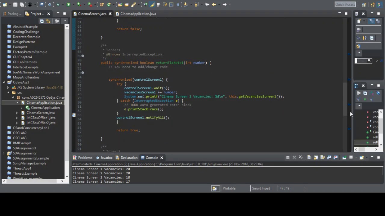Toggle Mark Occurrences highlighter in toolbar
The width and height of the screenshot is (385, 216).
click(152, 4)
